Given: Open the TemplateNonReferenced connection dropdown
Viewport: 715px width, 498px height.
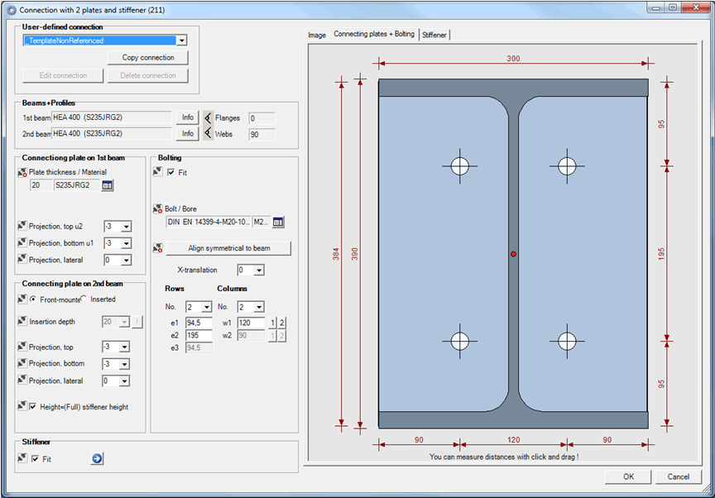Looking at the screenshot, I should tap(181, 41).
